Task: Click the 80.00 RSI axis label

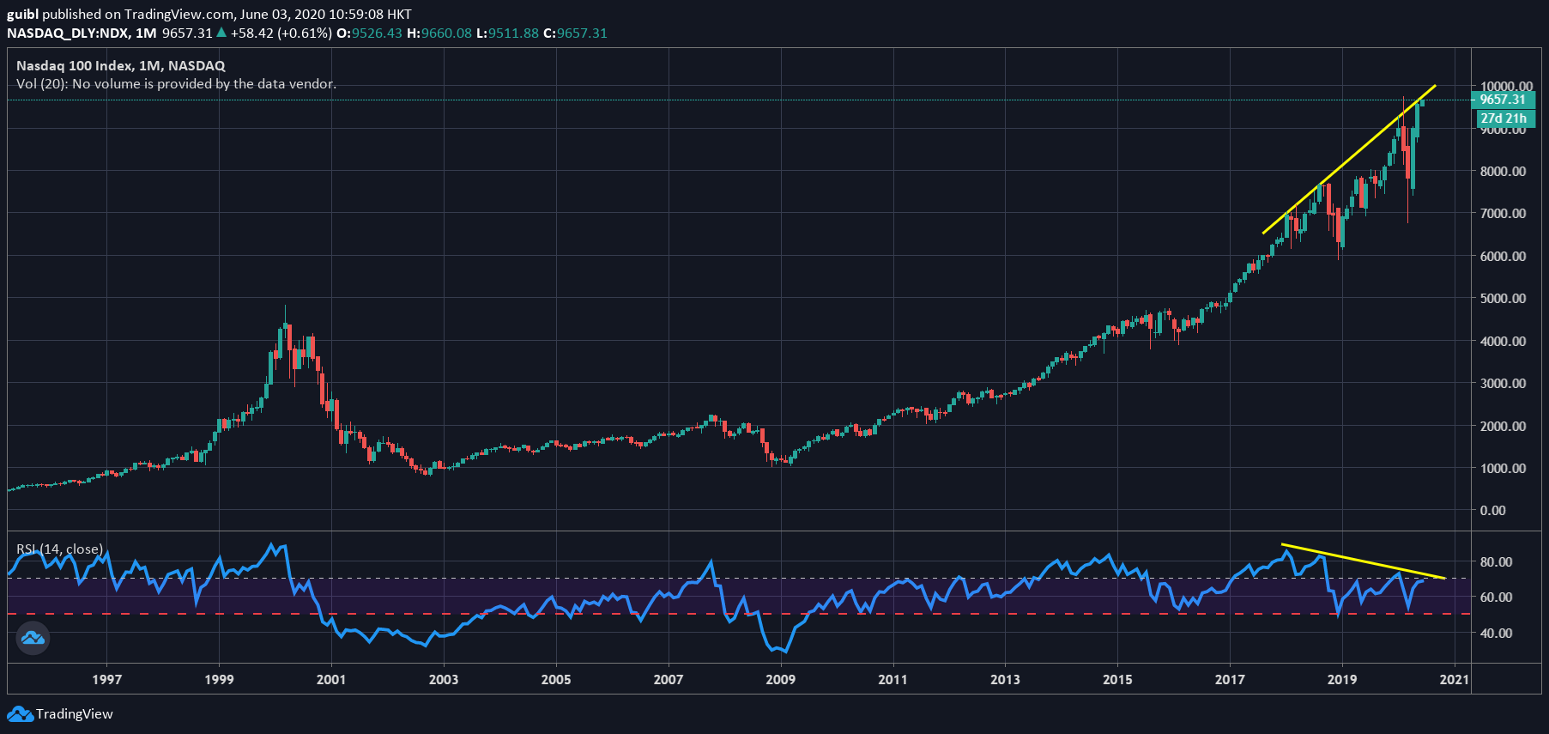Action: click(x=1496, y=561)
